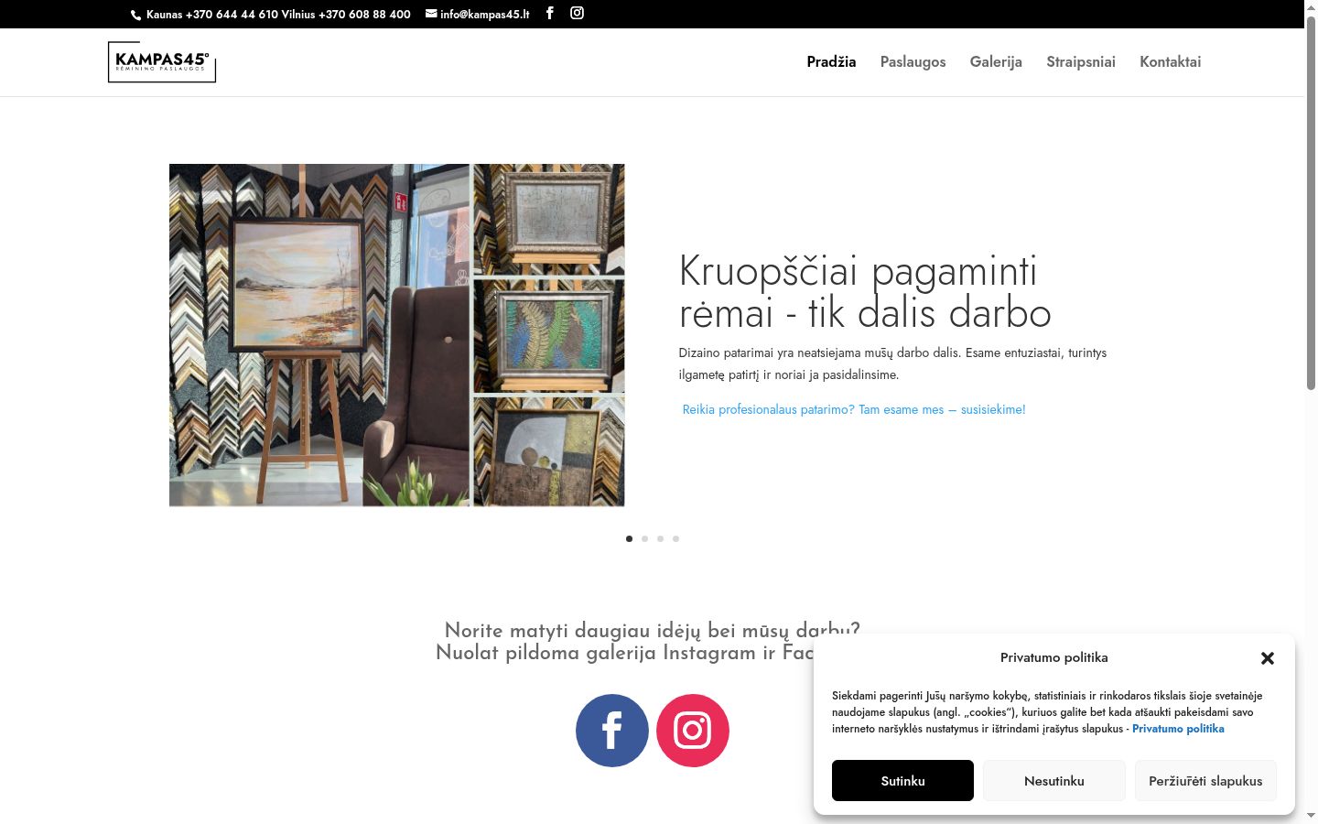
Task: Go to the Pradžia menu item
Action: tap(831, 61)
